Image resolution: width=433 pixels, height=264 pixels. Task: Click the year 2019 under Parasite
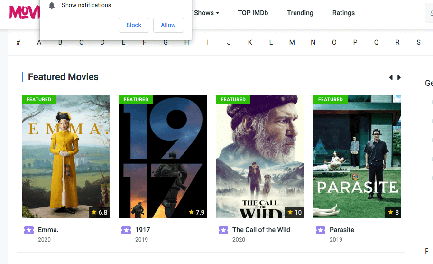[336, 240]
